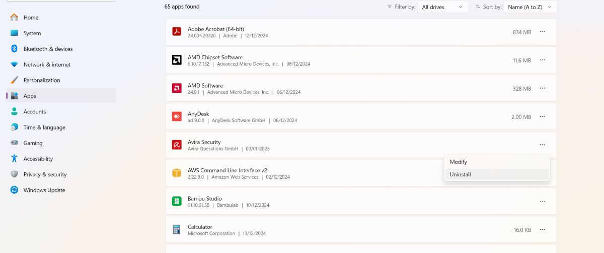
Task: Click the AWS Command Line Interface v2 name
Action: click(x=229, y=170)
